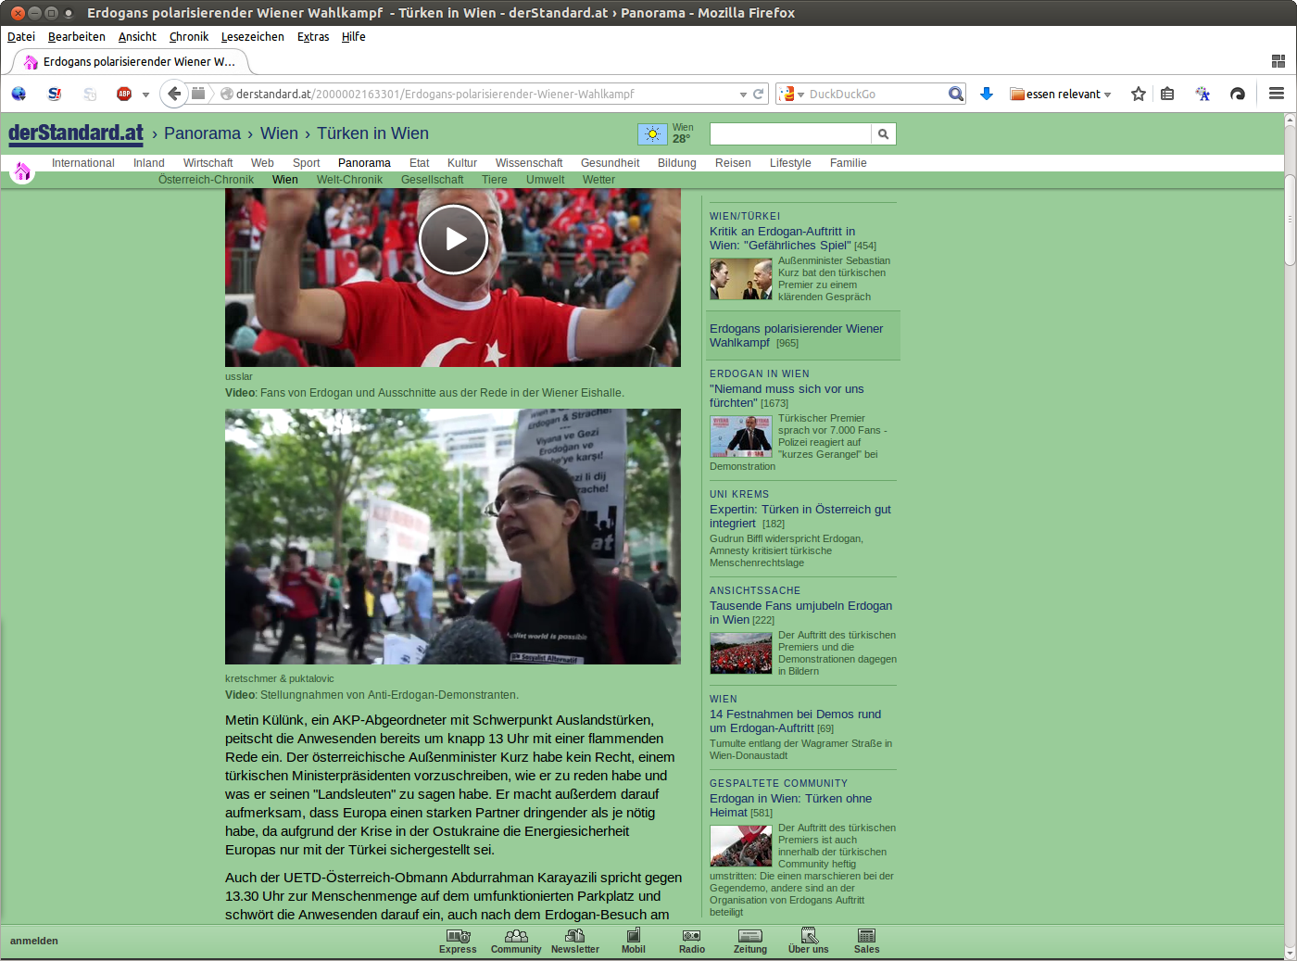Select the Wissenschaft navigation section
This screenshot has height=961, width=1297.
[528, 163]
